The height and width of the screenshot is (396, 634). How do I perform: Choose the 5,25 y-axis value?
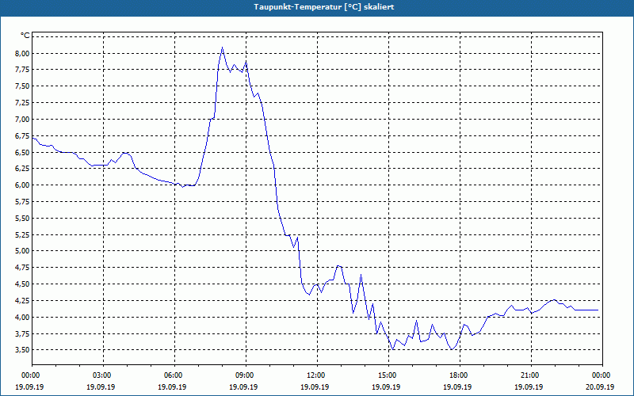23,234
